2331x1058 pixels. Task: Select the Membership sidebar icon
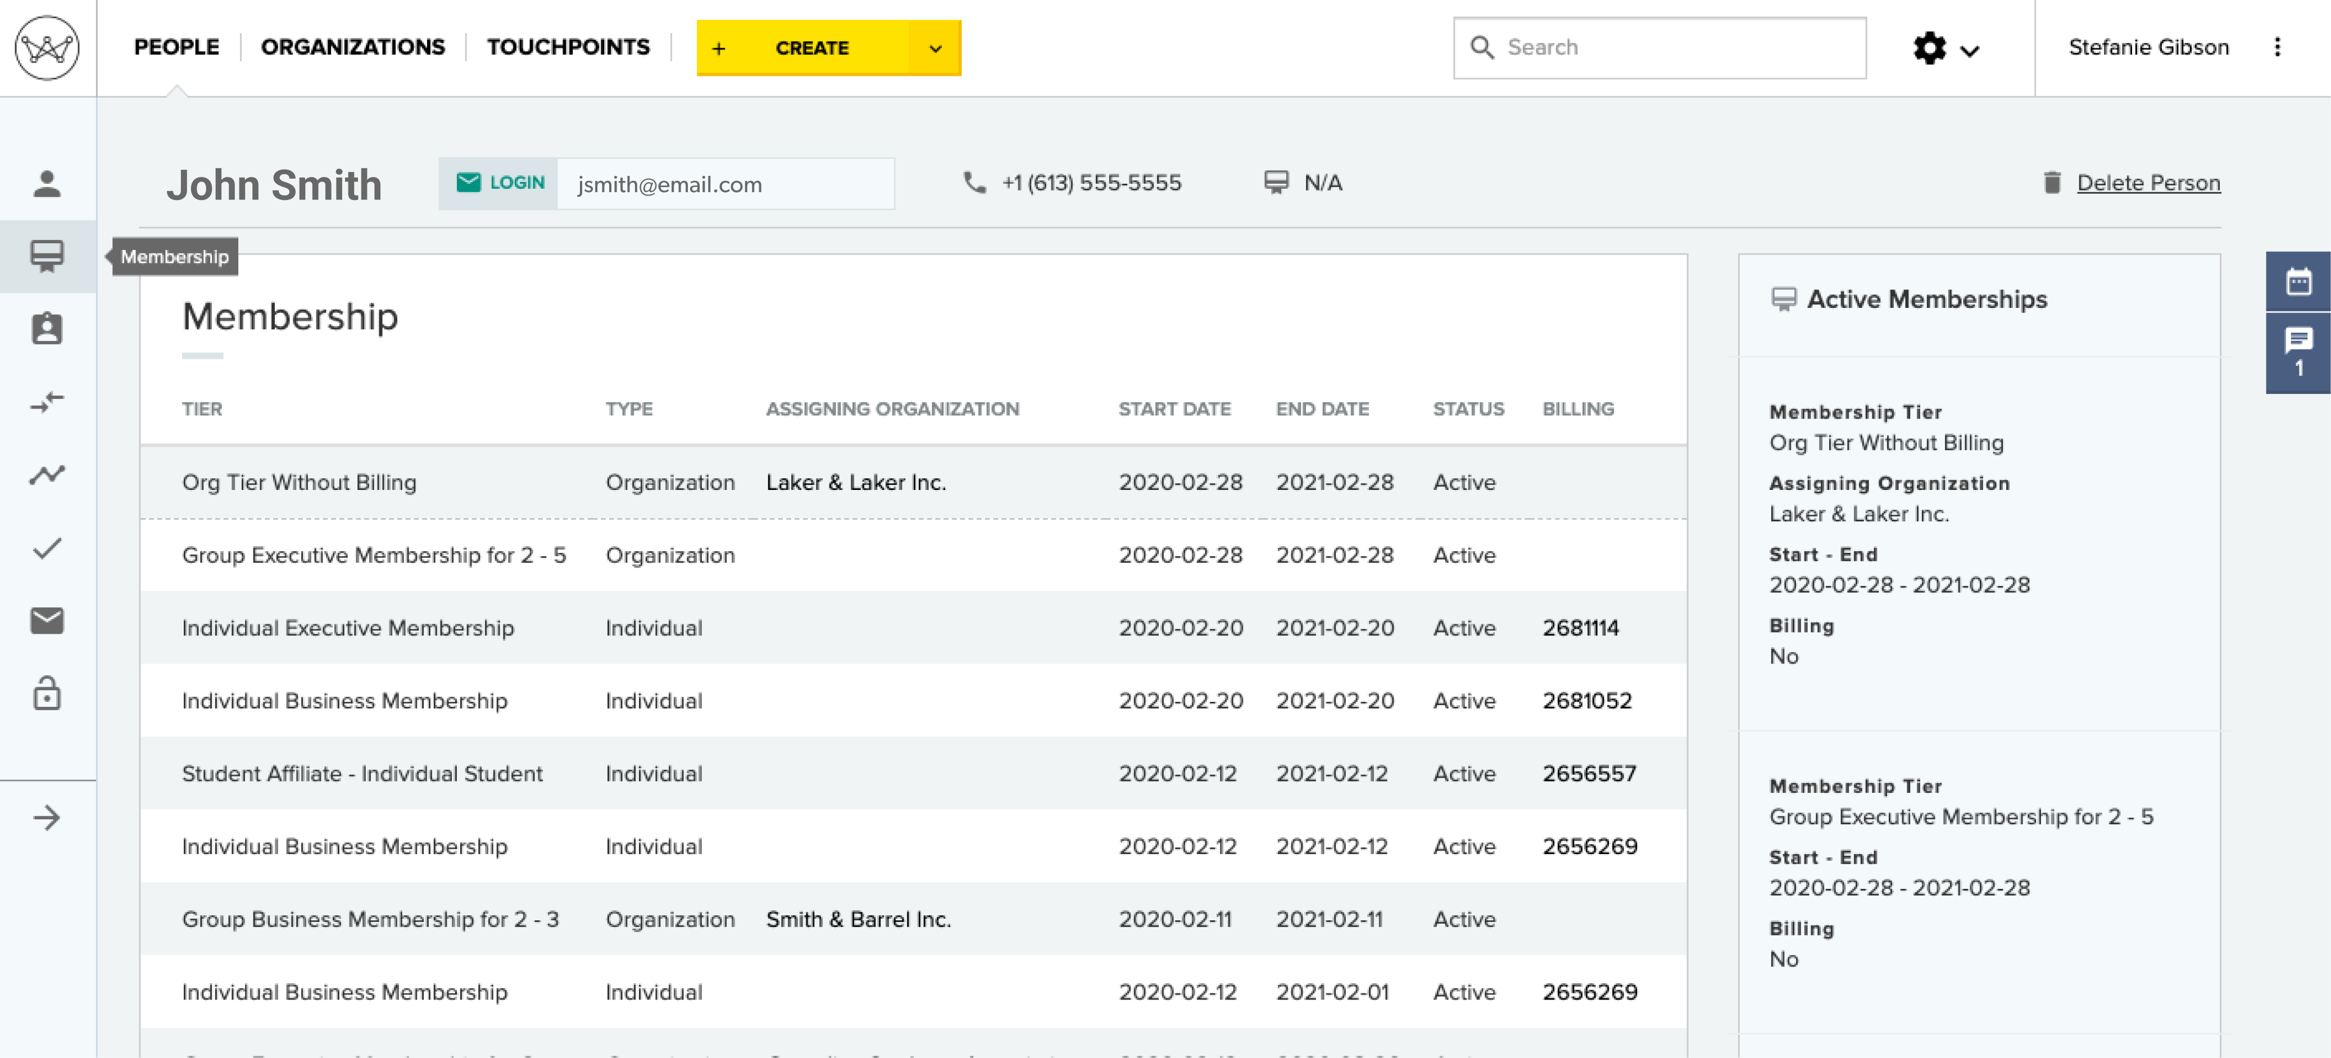pyautogui.click(x=47, y=256)
